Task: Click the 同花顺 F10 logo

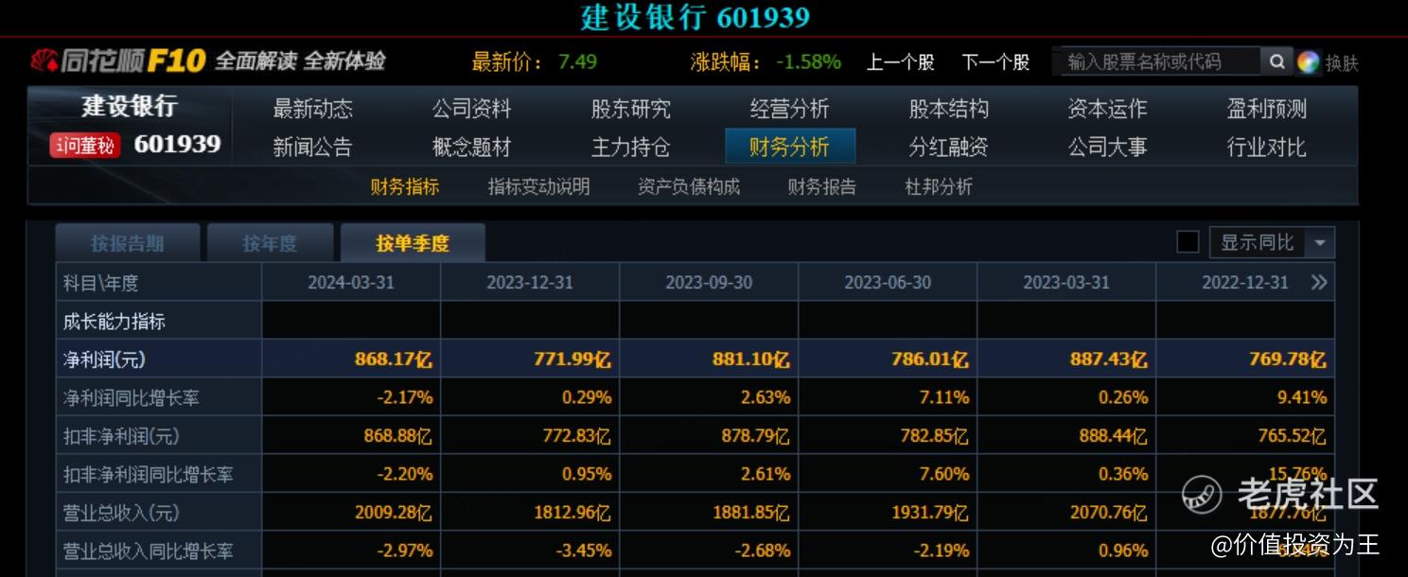Action: pyautogui.click(x=119, y=61)
